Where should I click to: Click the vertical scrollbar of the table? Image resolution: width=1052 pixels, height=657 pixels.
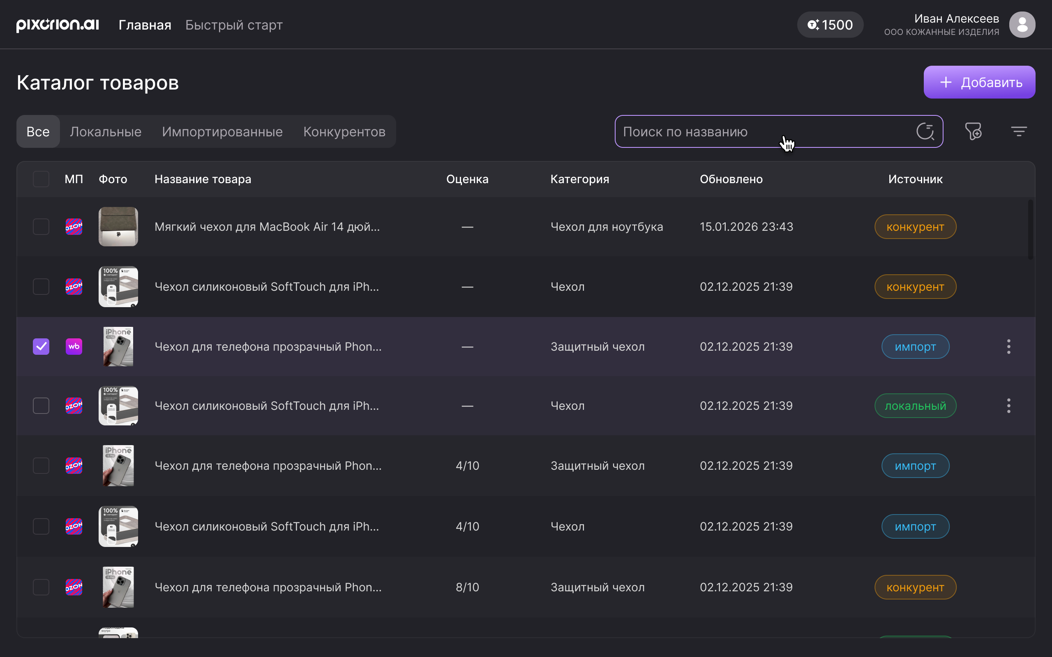click(x=1030, y=230)
